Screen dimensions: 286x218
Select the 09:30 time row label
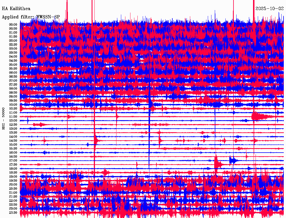13,101
